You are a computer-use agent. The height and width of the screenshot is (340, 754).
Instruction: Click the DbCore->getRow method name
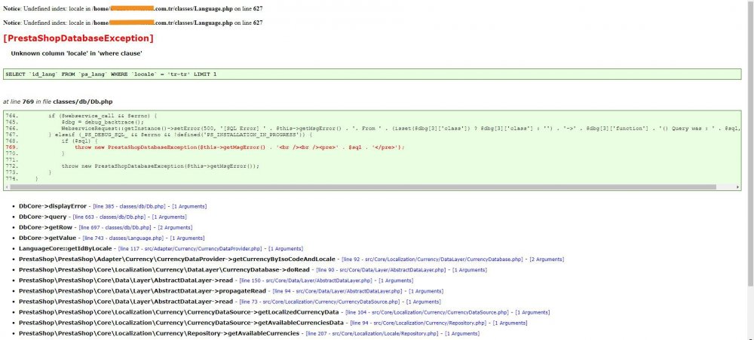click(x=46, y=227)
